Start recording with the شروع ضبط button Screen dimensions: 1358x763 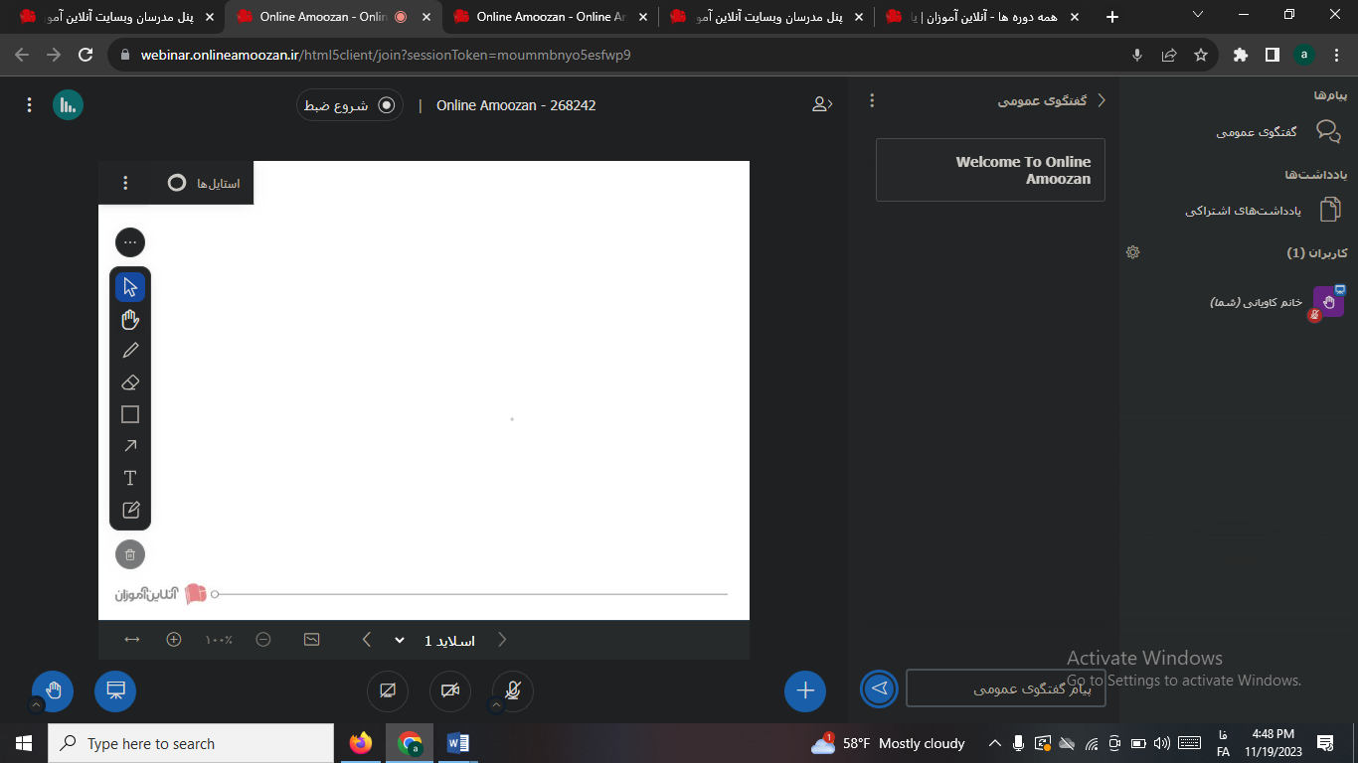coord(350,105)
